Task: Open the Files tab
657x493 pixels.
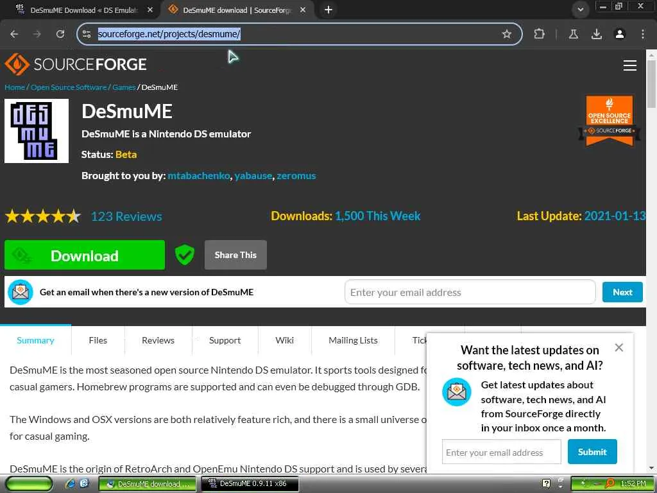Action: [x=98, y=340]
